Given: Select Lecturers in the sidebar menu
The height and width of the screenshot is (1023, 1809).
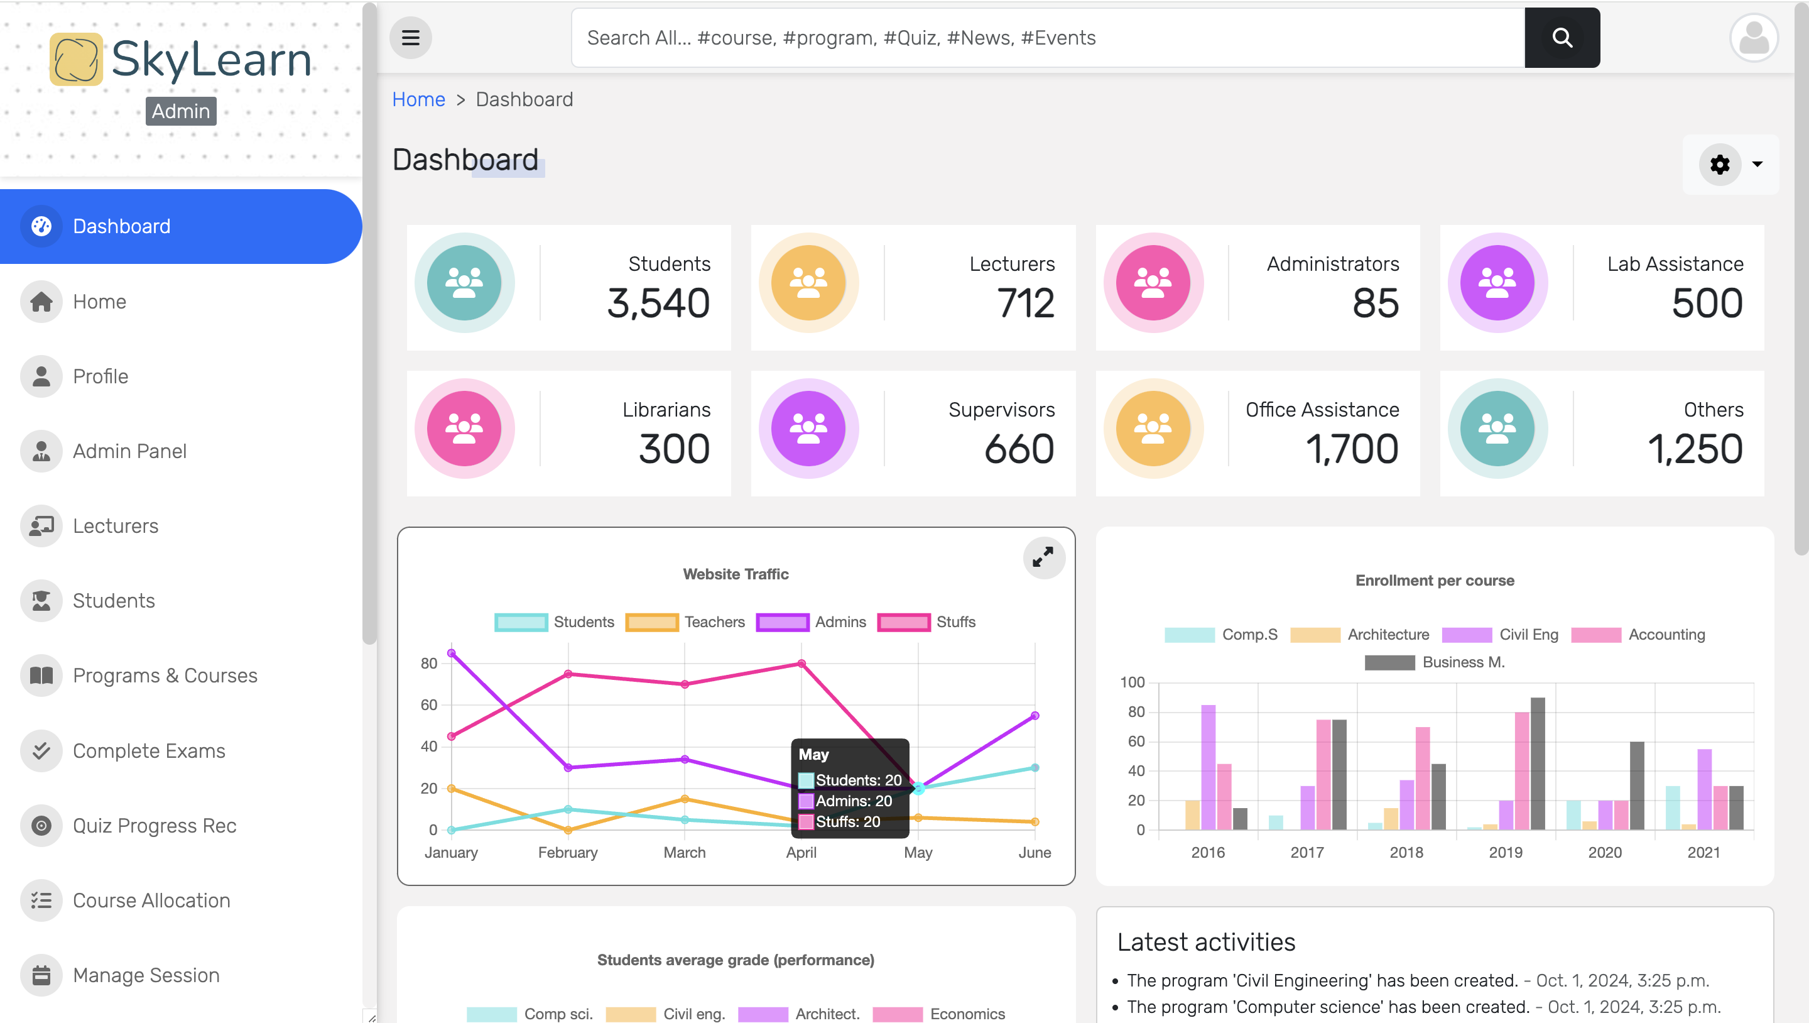Looking at the screenshot, I should (x=115, y=525).
